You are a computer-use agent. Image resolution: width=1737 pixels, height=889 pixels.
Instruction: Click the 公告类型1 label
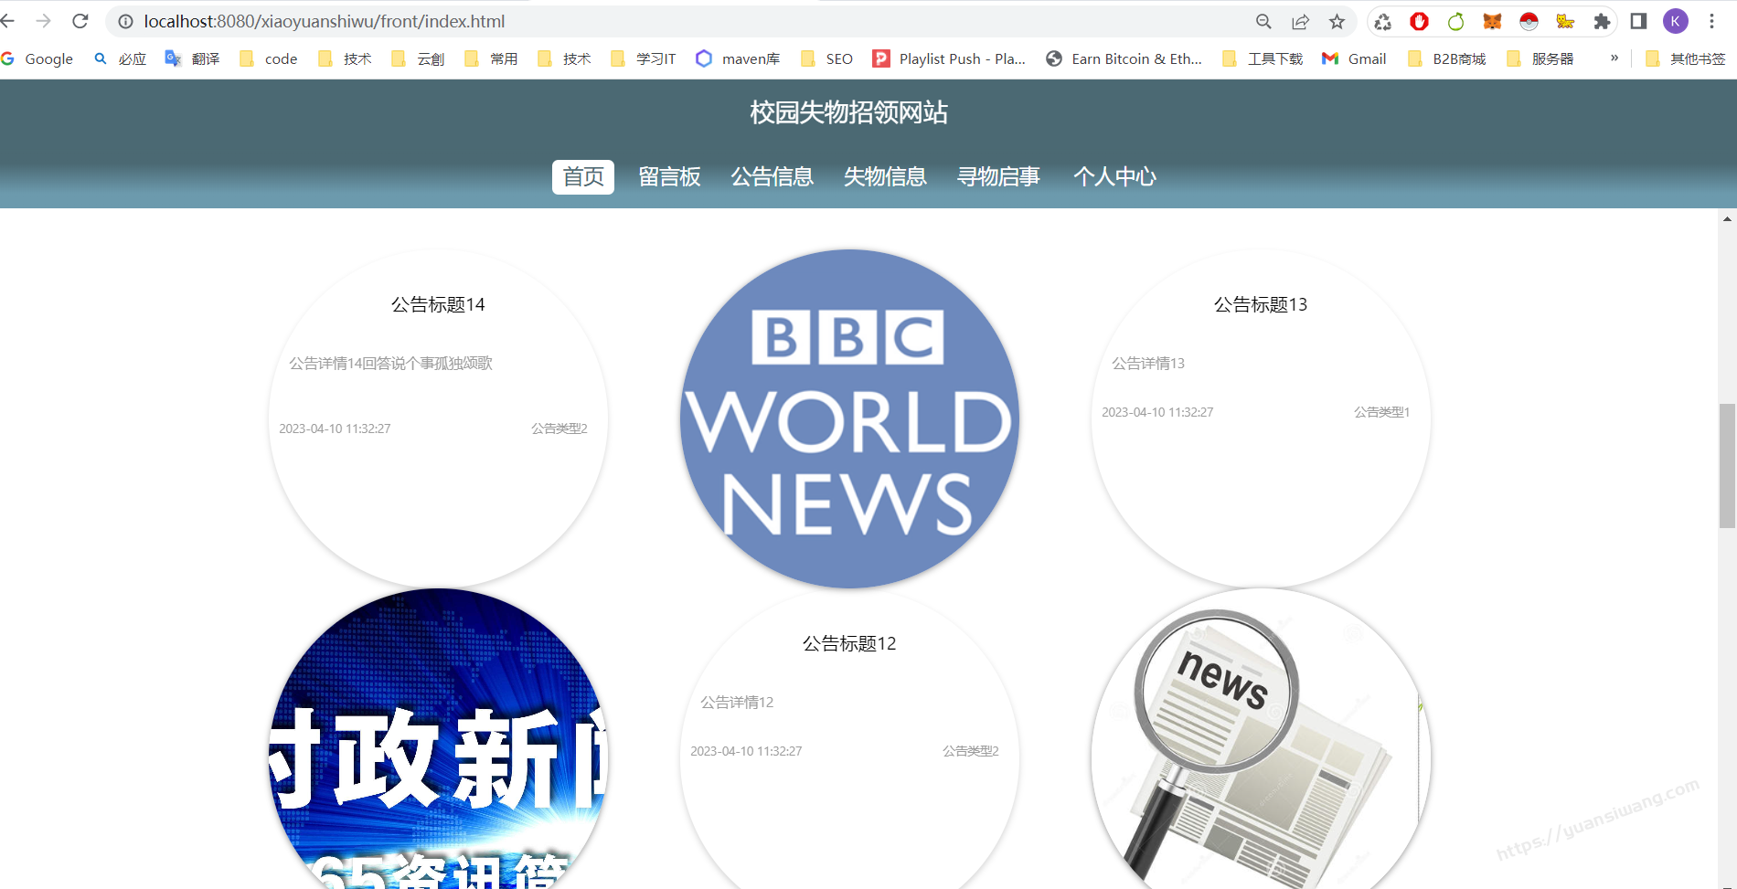pyautogui.click(x=1381, y=412)
